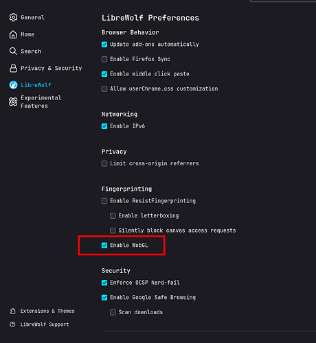Disable Update add-ons automatically
Screen dimensions: 316x343
(x=104, y=45)
